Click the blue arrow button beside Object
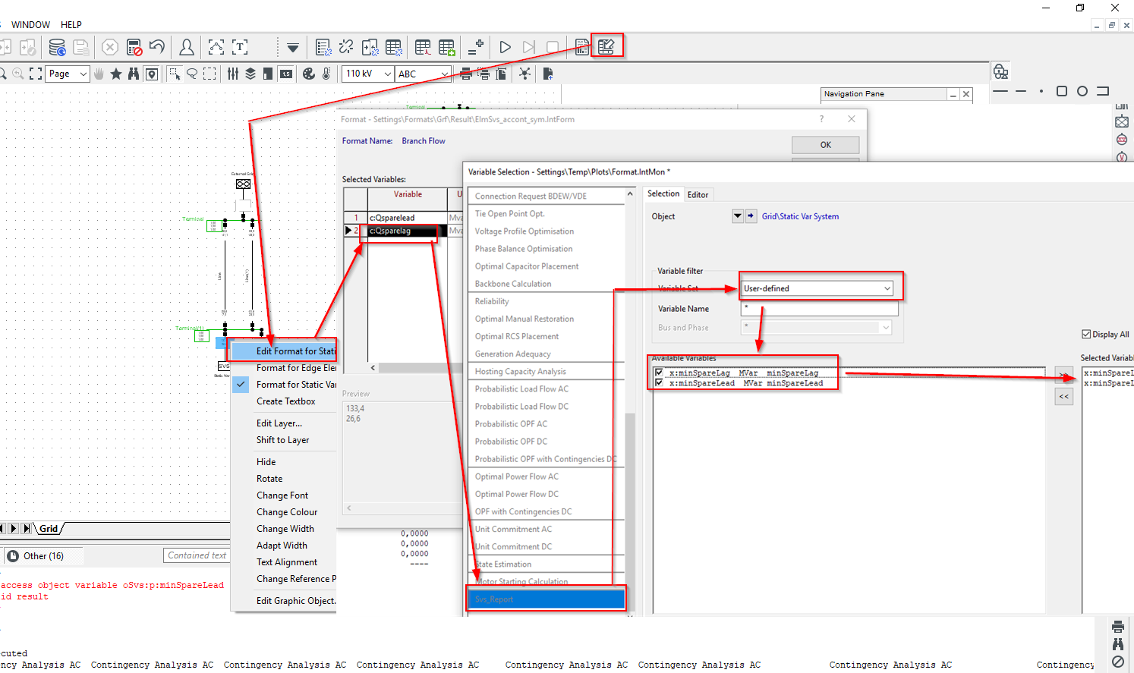The image size is (1134, 673). pyautogui.click(x=751, y=216)
